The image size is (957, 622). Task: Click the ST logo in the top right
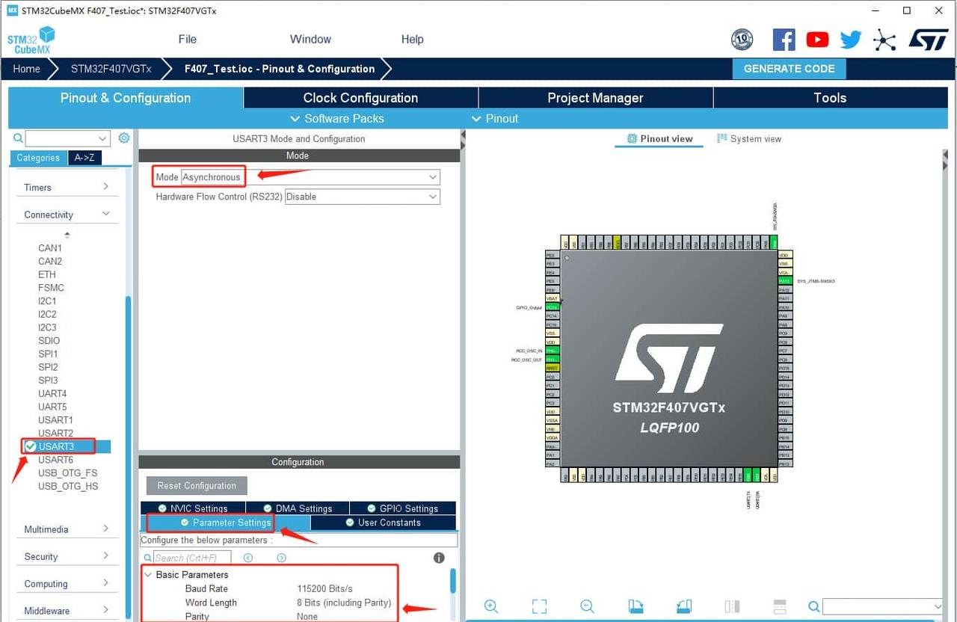click(928, 39)
